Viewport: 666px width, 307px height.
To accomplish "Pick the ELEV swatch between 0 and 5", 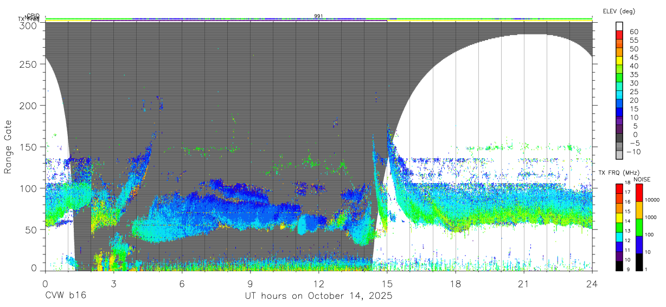I will tap(620, 130).
